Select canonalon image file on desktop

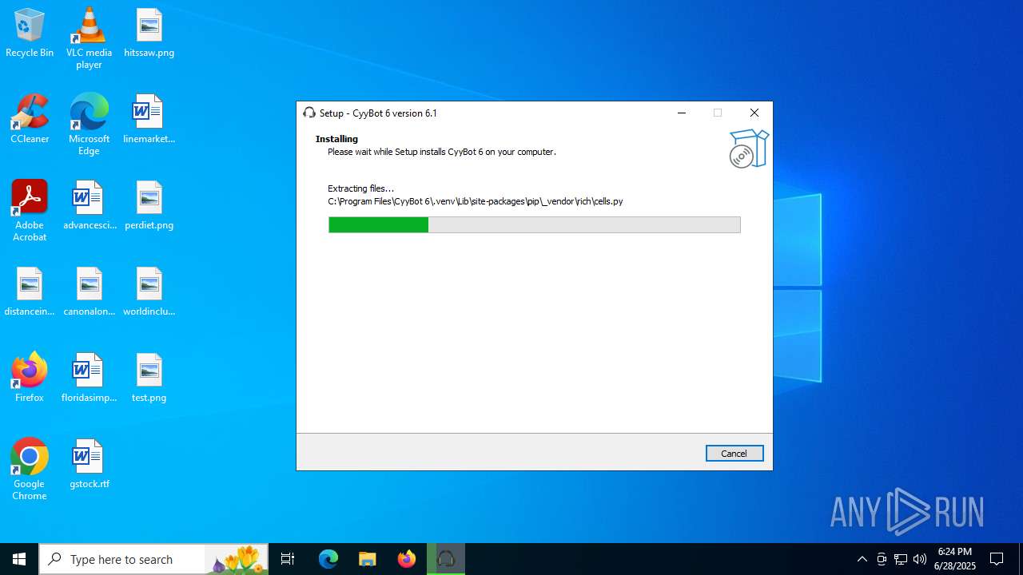tap(89, 292)
